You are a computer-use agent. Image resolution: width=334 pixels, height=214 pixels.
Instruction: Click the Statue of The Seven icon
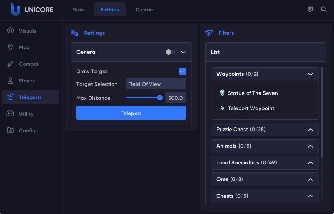(x=222, y=93)
